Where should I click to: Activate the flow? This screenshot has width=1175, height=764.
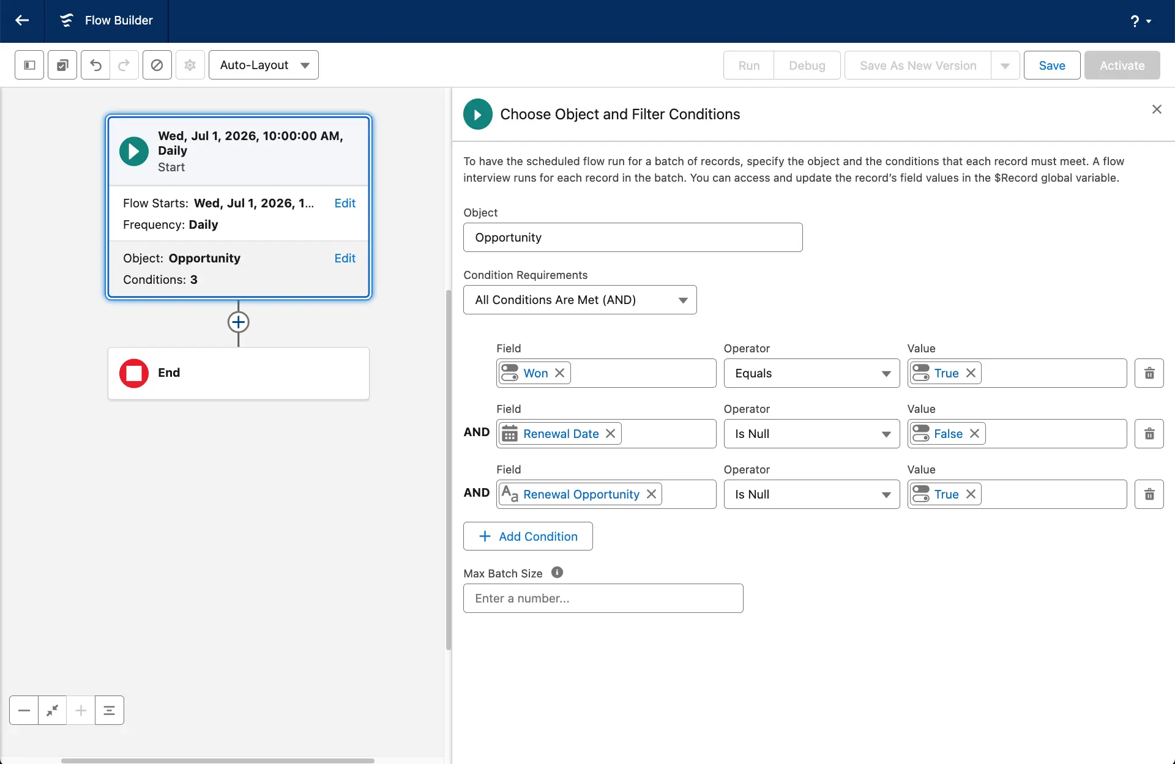pyautogui.click(x=1122, y=65)
